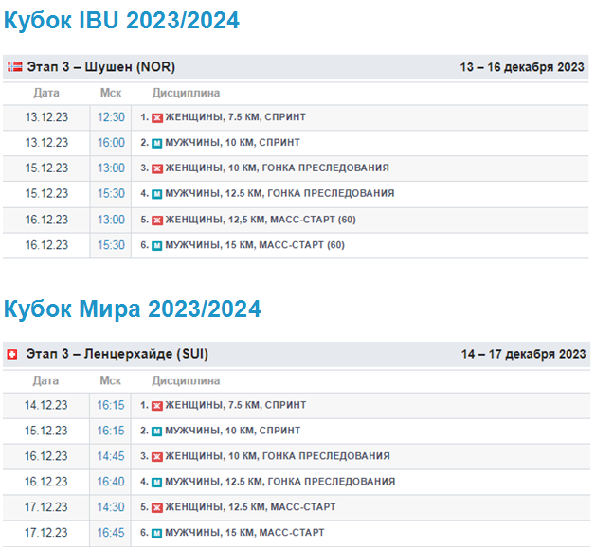Click men's icon in Ленцерхайде 10 км спринт row
The image size is (595, 547).
[157, 431]
